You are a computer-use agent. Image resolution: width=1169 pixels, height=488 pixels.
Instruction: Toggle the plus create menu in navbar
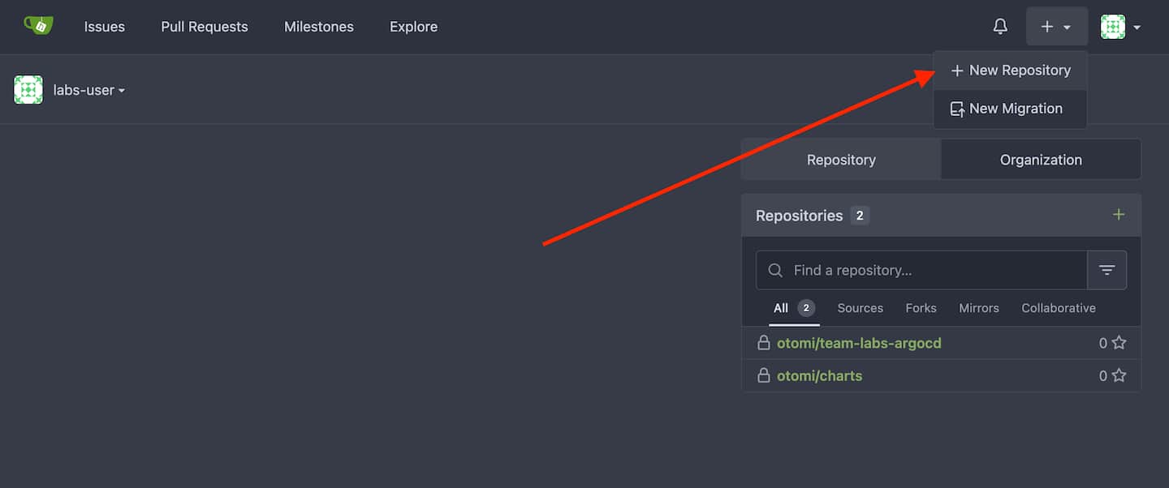[1056, 27]
